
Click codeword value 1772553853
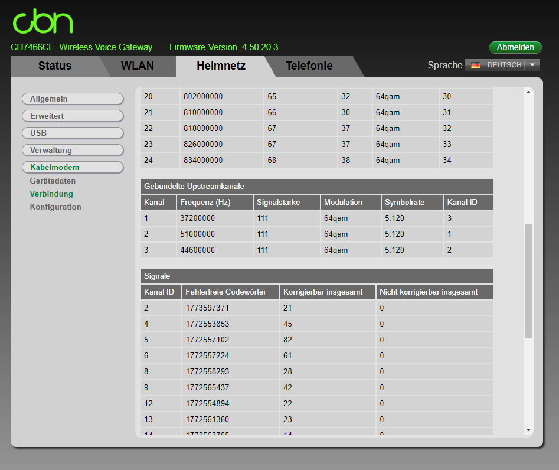click(208, 324)
